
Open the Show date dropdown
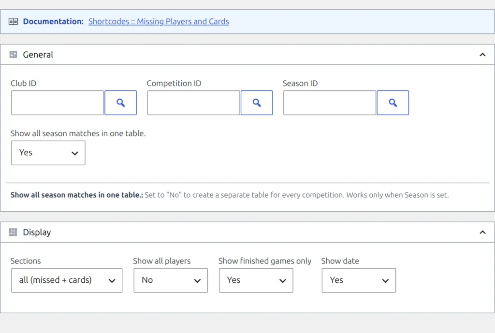[359, 280]
